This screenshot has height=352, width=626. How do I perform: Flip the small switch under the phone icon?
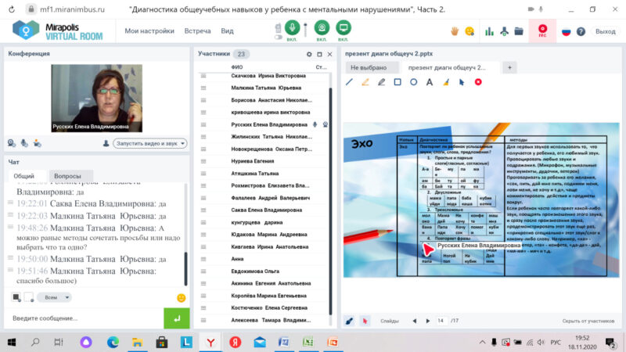click(279, 37)
